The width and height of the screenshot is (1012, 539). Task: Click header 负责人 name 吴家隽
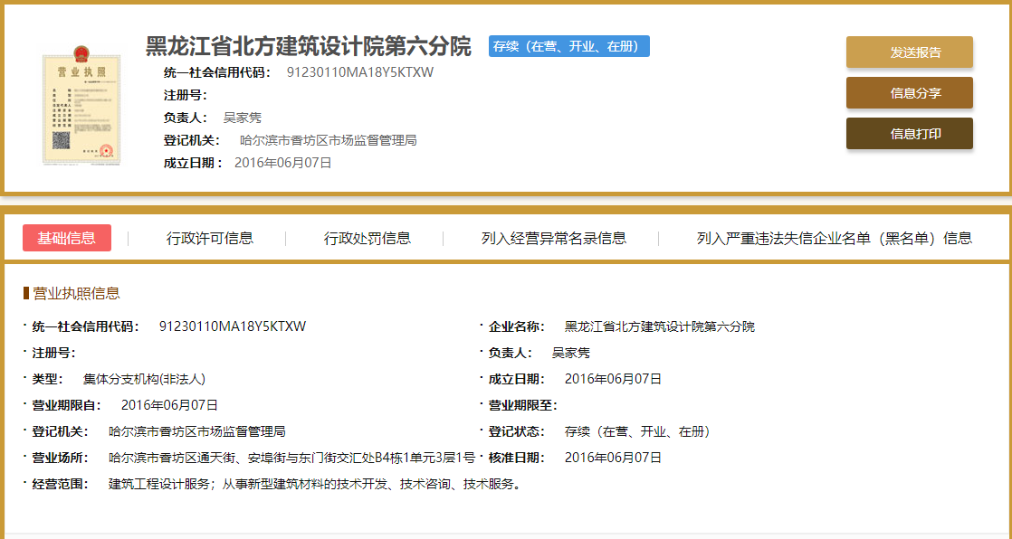coord(242,118)
